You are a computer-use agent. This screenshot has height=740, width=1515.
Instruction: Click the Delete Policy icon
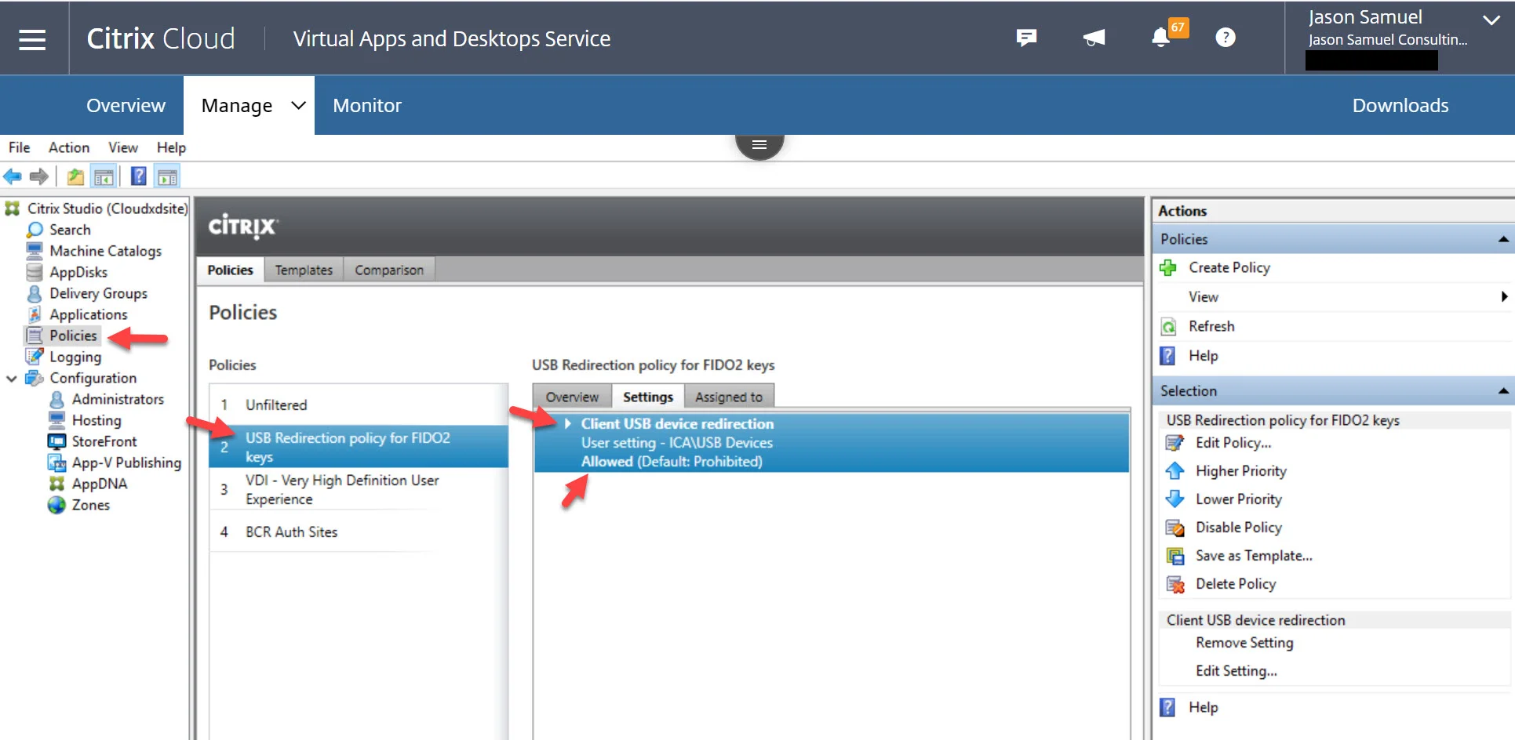[x=1174, y=584]
